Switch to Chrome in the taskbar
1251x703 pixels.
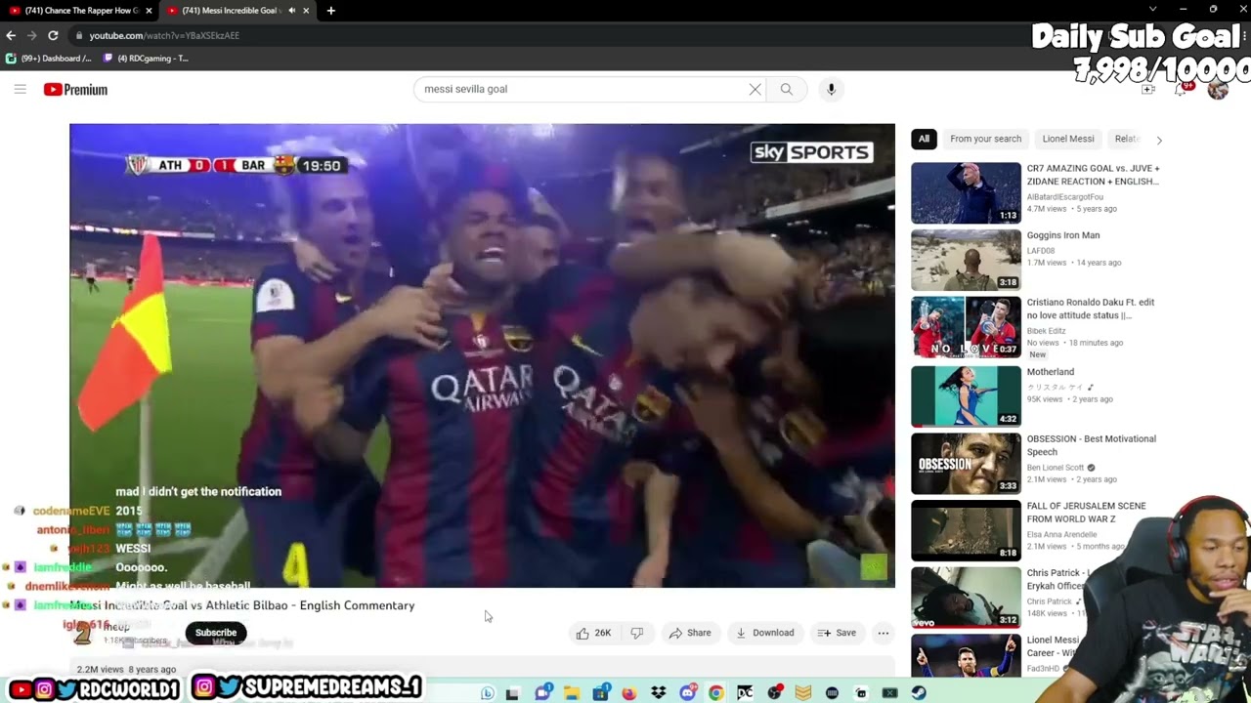point(716,693)
